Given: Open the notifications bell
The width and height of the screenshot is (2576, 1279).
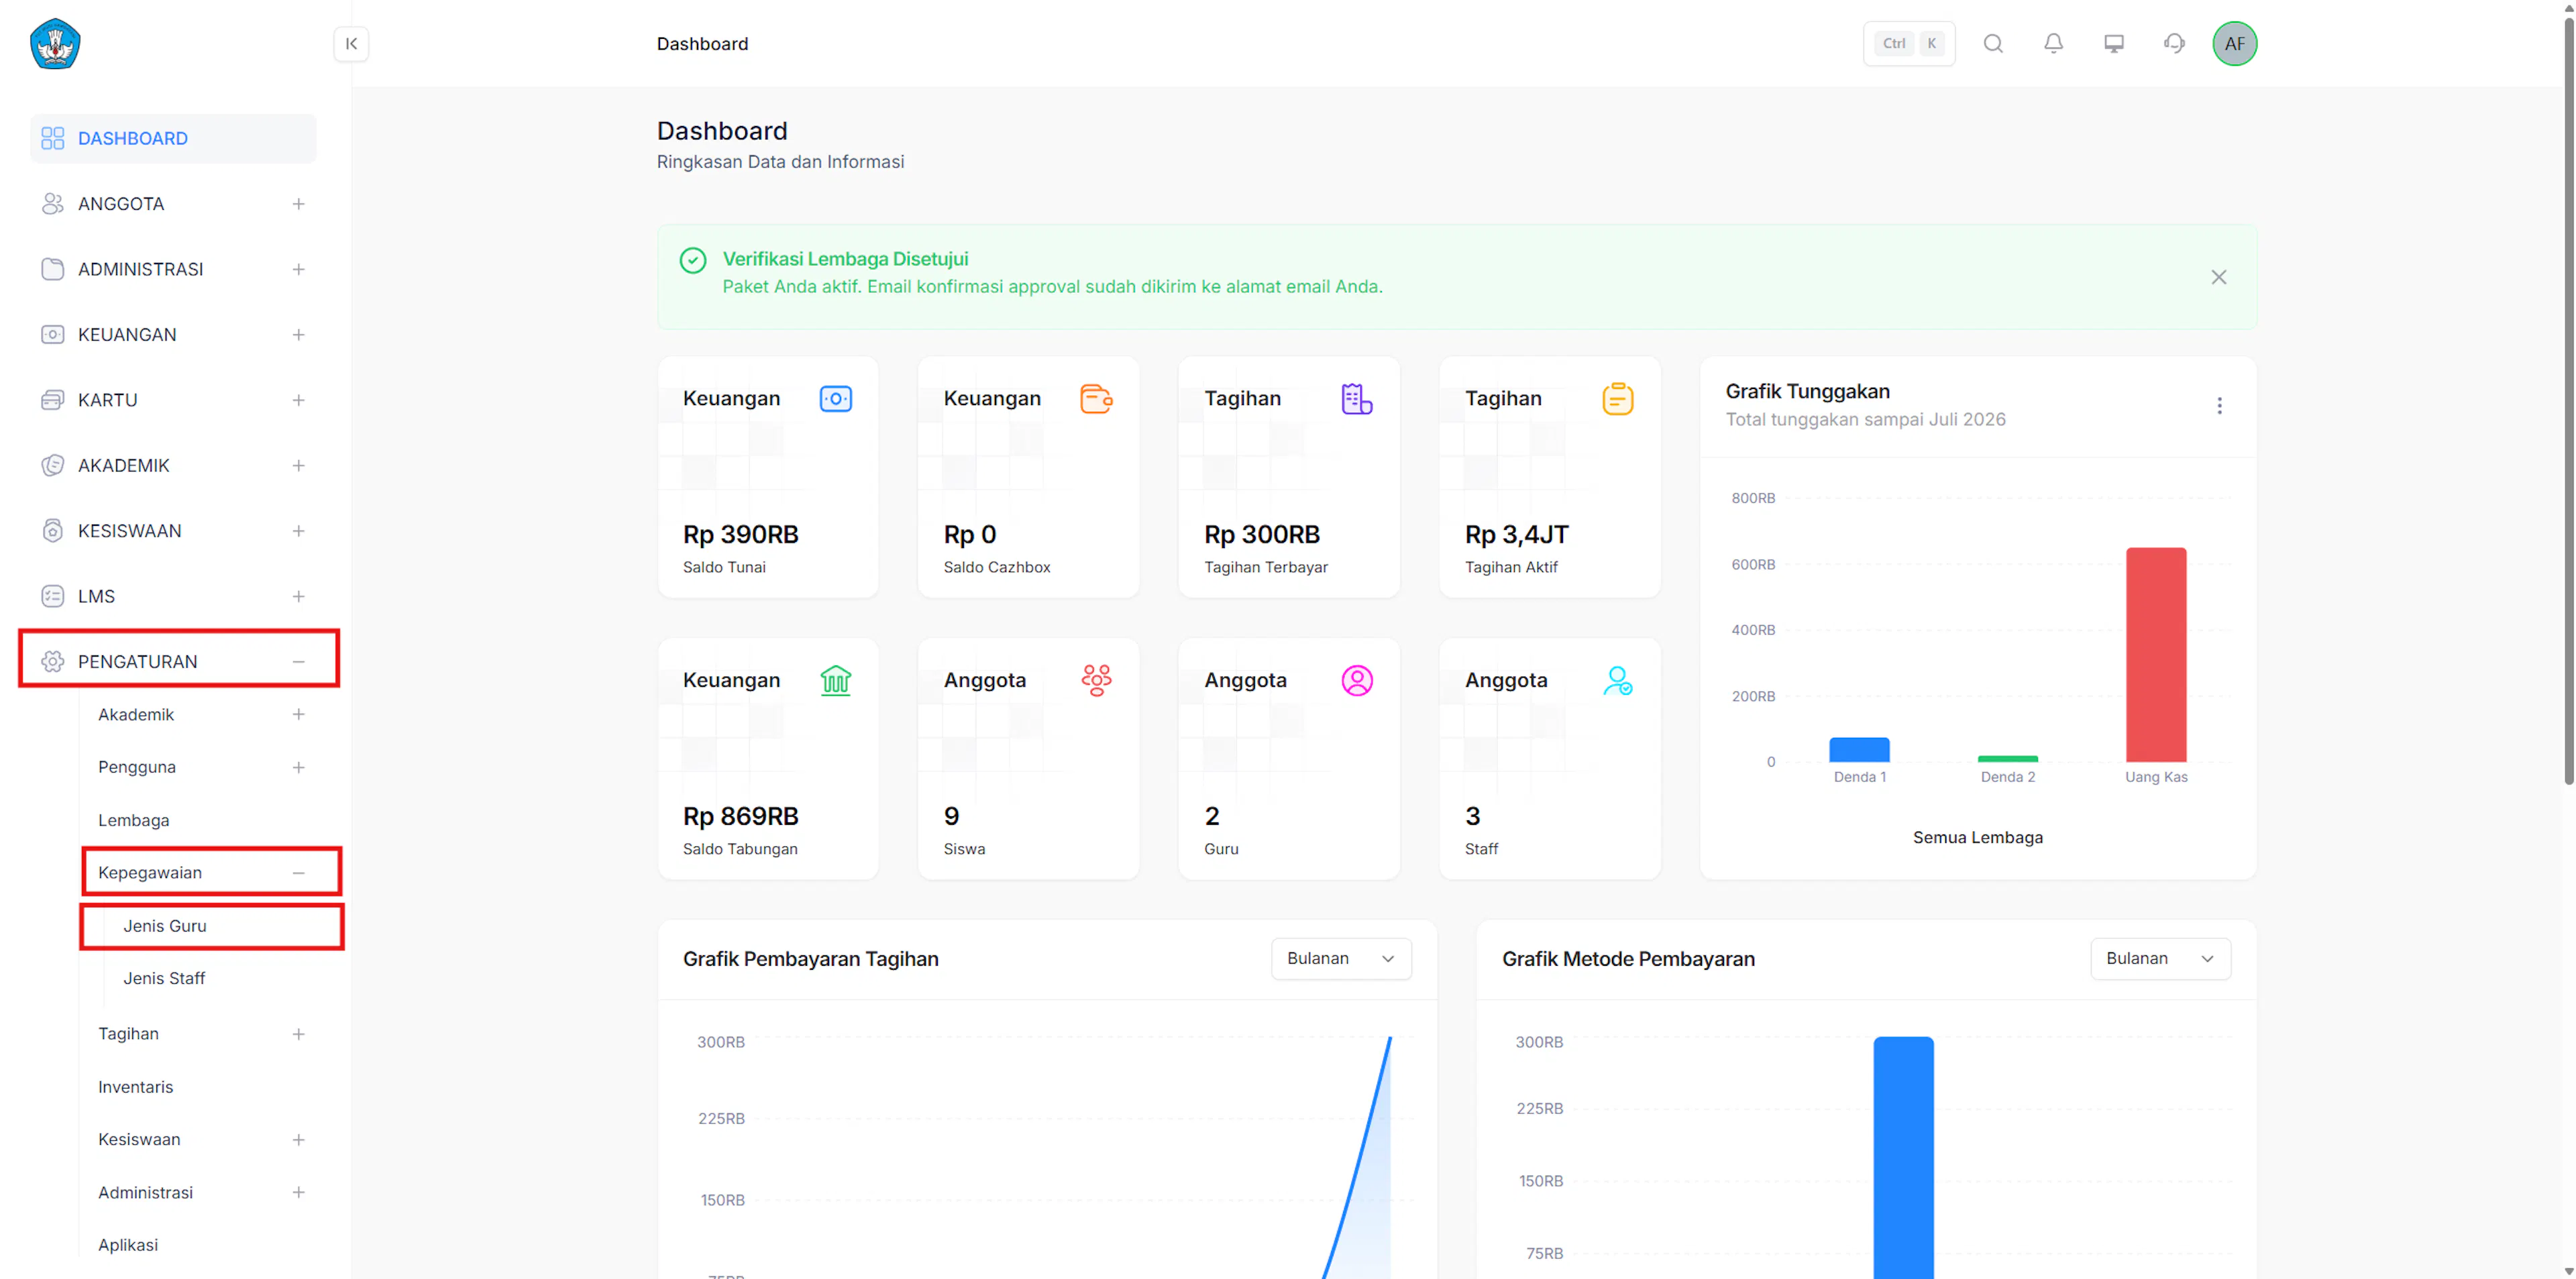Looking at the screenshot, I should 2053,44.
